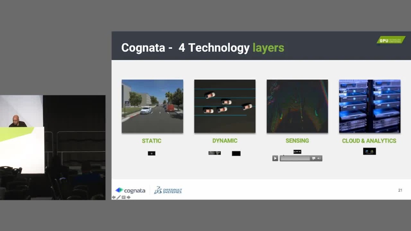Click the Dassault Systemes logo
411x231 pixels.
tap(168, 190)
